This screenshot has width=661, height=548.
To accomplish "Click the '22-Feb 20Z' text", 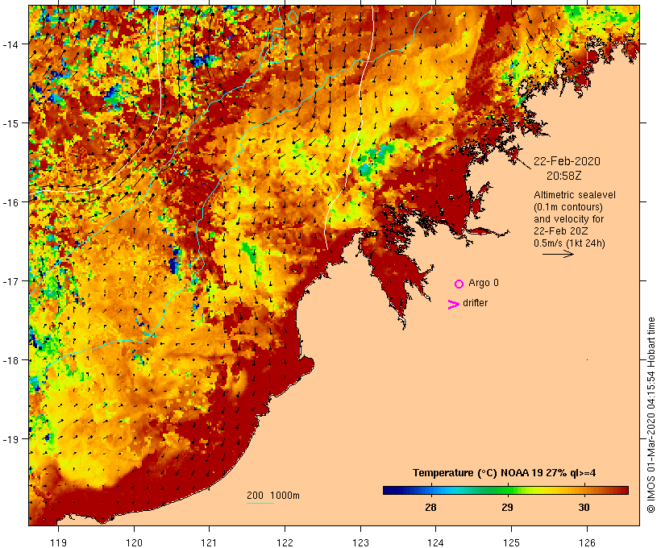I will coord(561,231).
